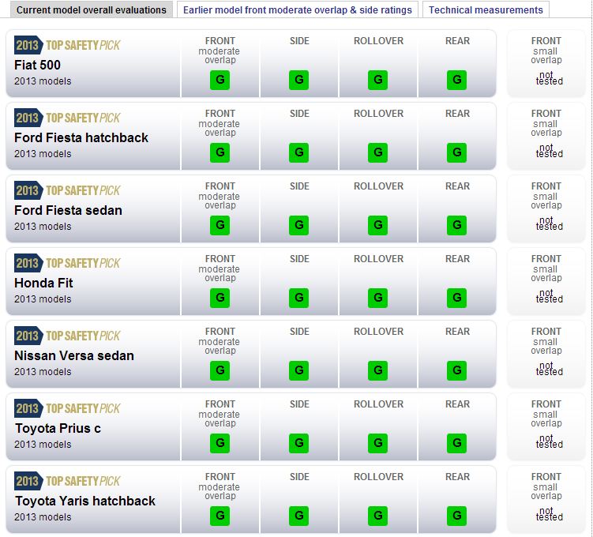Open the Ford Fiesta sedan link
Viewport: 593px width, 537px height.
tap(68, 210)
